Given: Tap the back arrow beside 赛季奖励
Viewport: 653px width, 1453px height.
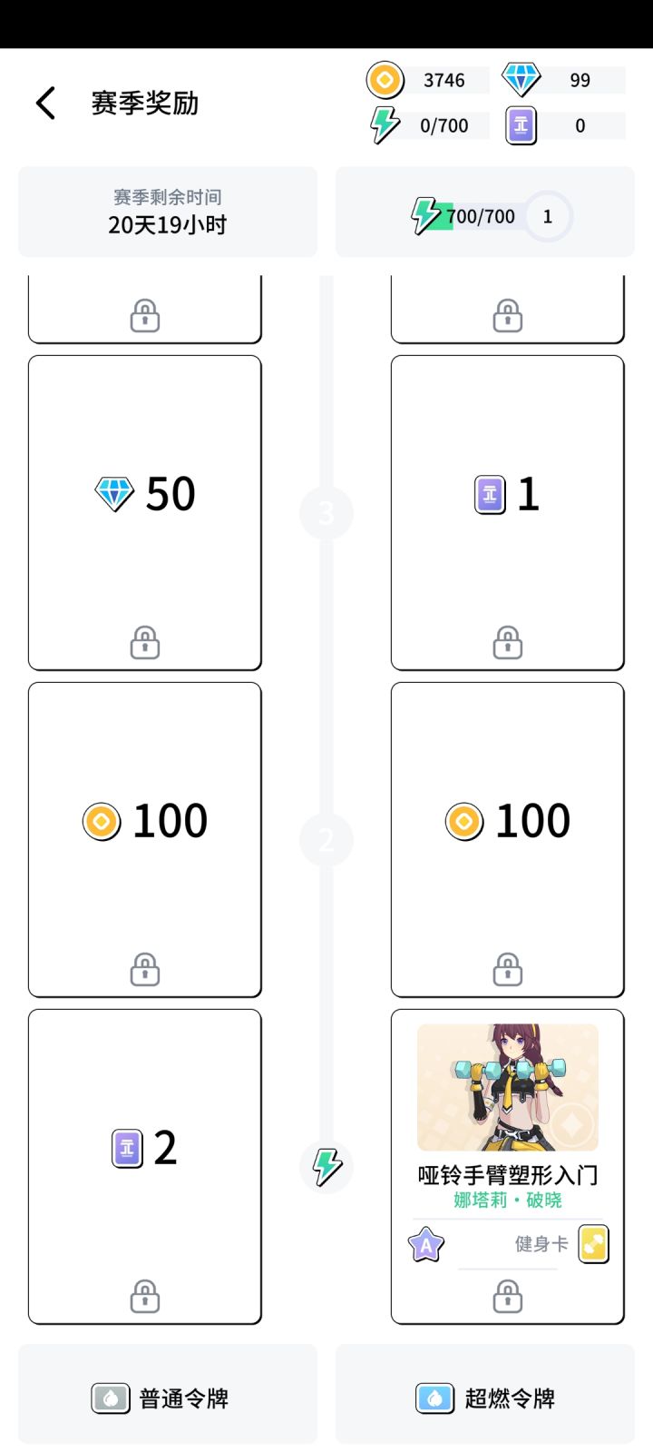Looking at the screenshot, I should tap(46, 104).
